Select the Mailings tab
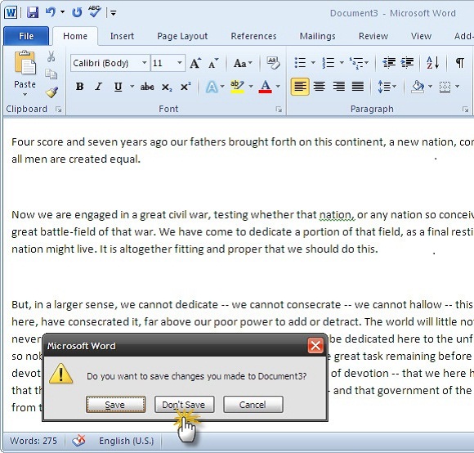Screen dimensions: 474x453 pos(317,36)
